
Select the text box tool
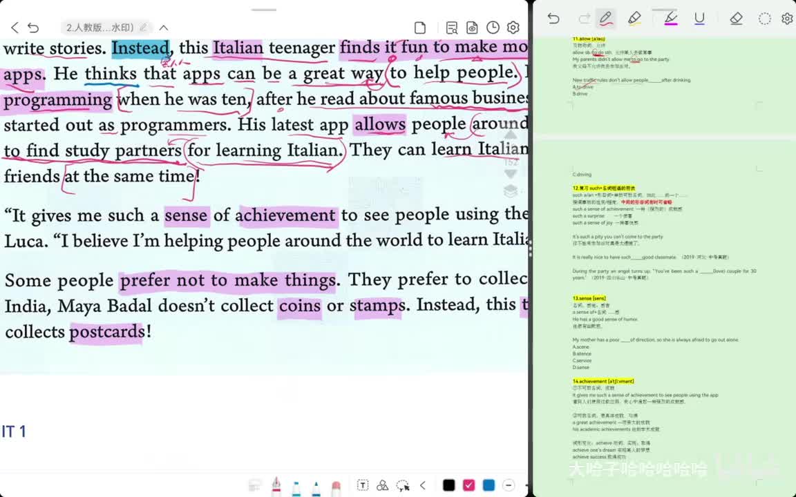click(x=363, y=485)
